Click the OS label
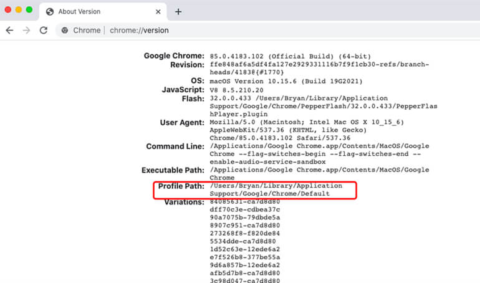480x283 pixels. 198,81
